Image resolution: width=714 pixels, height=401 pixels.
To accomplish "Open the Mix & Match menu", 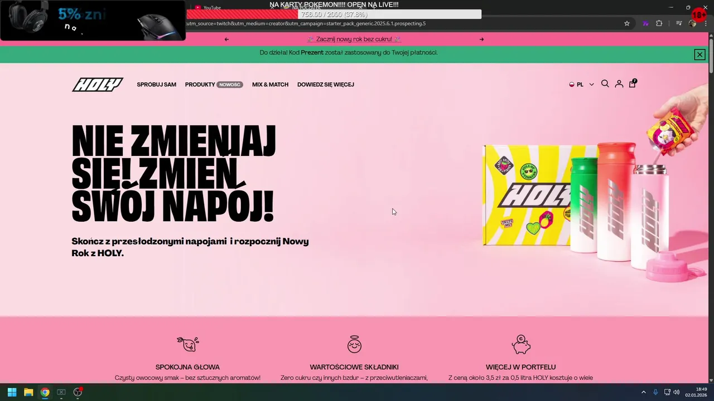I will pyautogui.click(x=270, y=85).
